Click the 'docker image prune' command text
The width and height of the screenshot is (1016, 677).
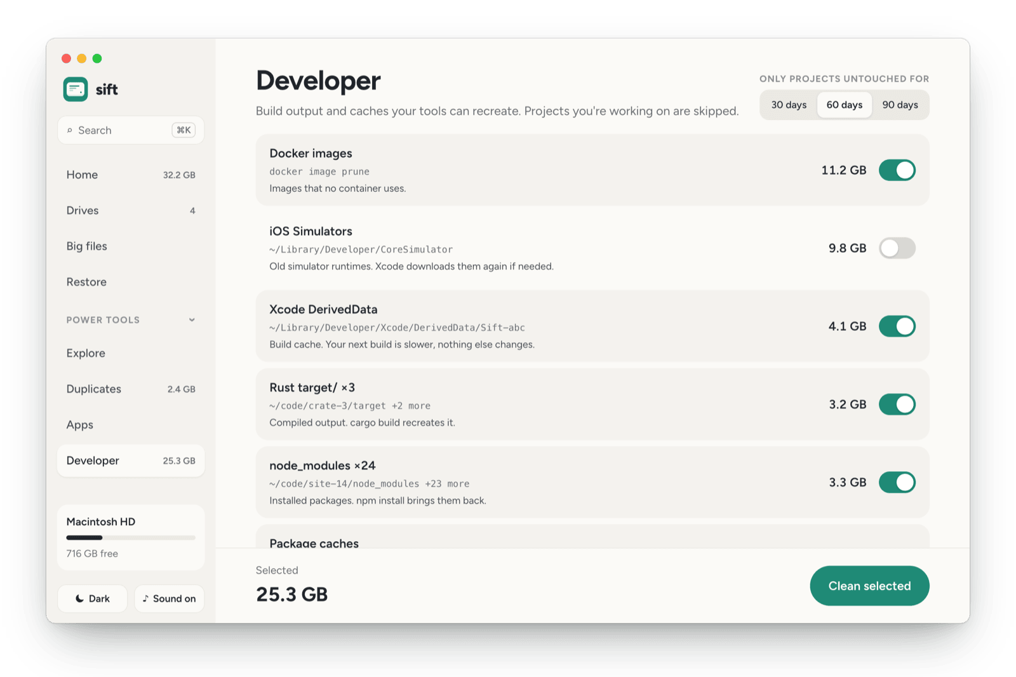point(319,171)
